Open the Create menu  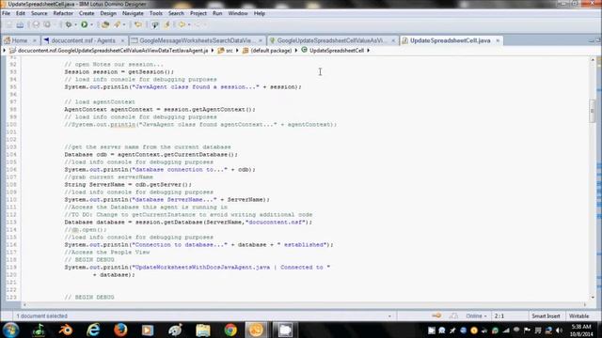(87, 13)
